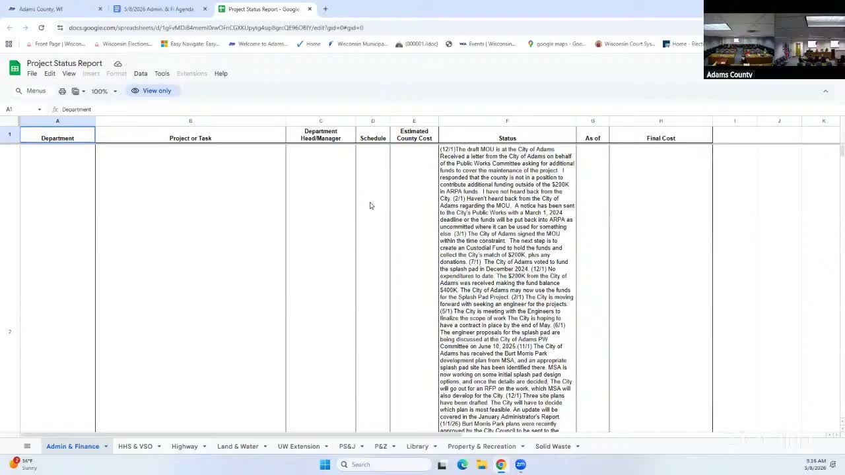This screenshot has height=475, width=845.
Task: Open the File menu
Action: point(32,74)
